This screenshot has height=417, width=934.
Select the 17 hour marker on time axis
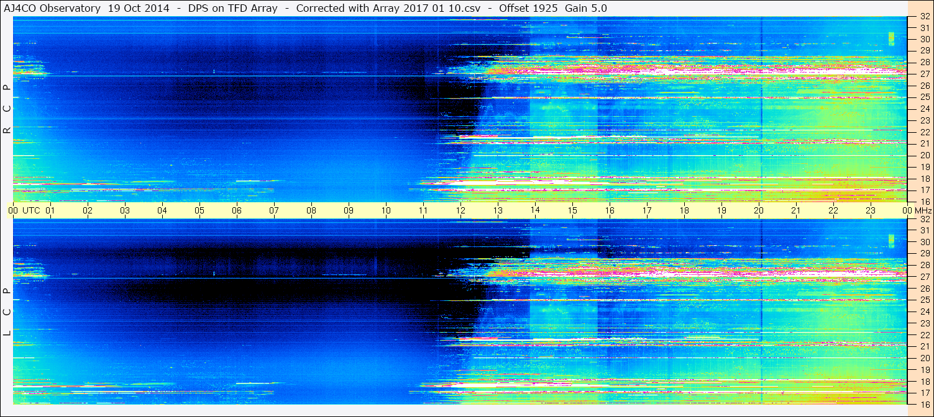[647, 210]
